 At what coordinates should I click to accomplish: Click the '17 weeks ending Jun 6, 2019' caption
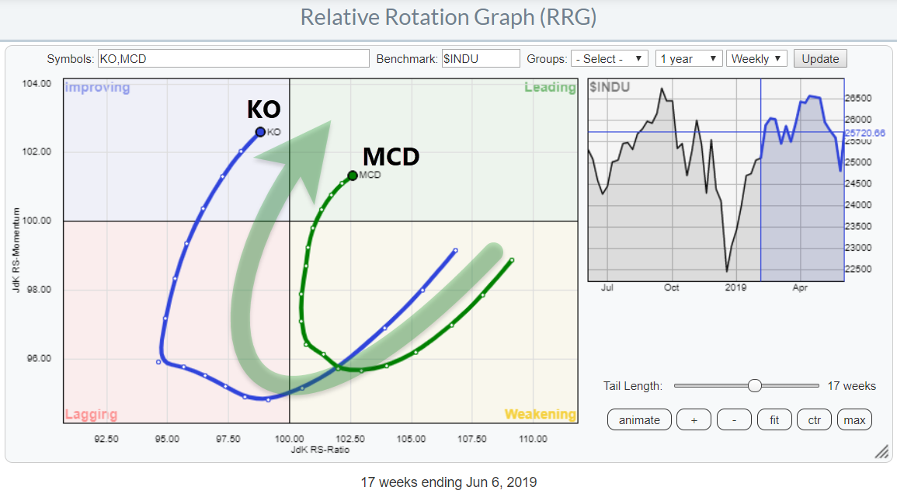449,482
